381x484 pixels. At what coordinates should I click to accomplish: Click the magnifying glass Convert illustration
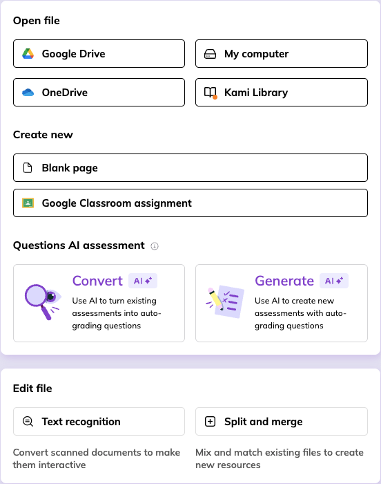click(43, 302)
